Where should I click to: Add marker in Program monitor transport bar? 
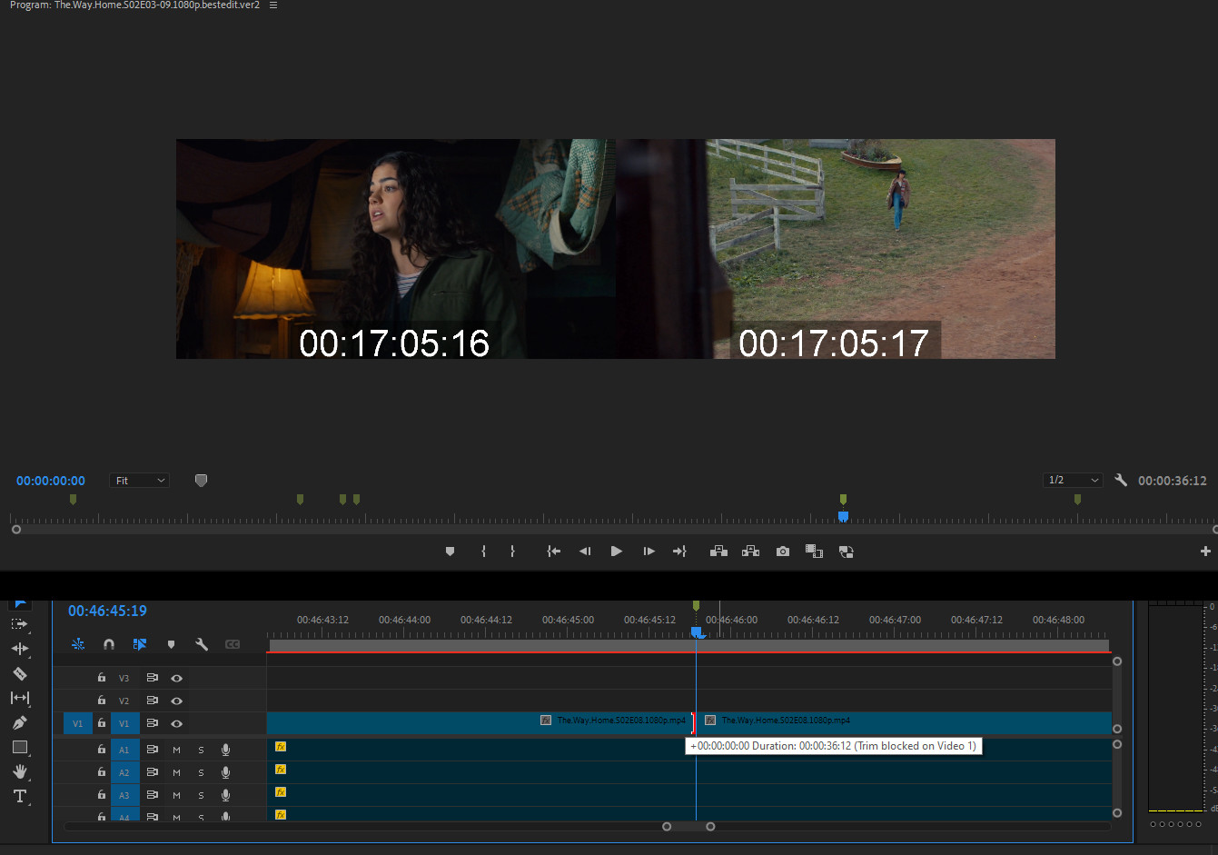pyautogui.click(x=450, y=552)
